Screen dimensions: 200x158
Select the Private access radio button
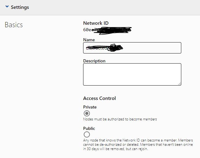click(x=87, y=113)
